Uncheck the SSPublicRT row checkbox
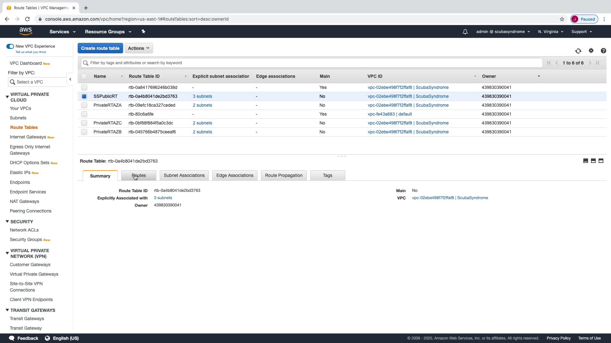611x343 pixels. [x=84, y=96]
